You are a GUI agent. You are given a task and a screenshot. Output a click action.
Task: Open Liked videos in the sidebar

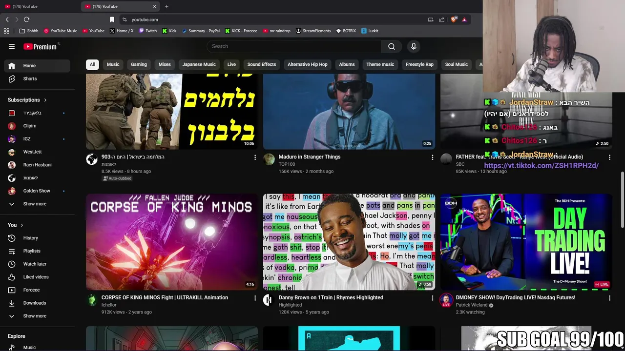coord(38,277)
